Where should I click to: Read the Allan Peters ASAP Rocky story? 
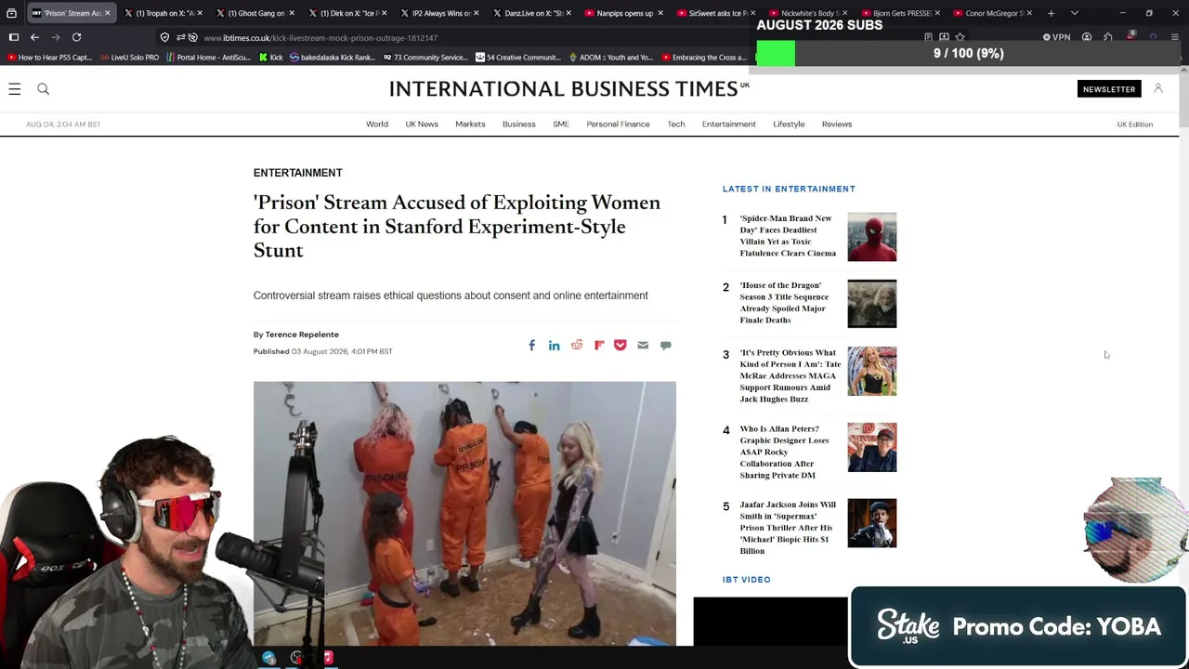click(x=784, y=453)
